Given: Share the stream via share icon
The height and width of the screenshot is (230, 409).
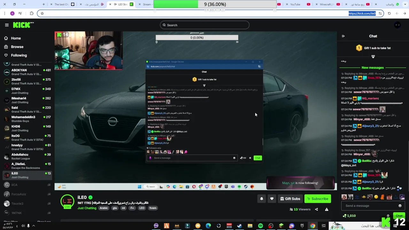Looking at the screenshot, I should point(316,210).
